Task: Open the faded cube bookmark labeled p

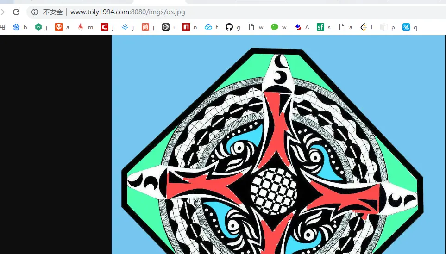Action: [x=388, y=27]
